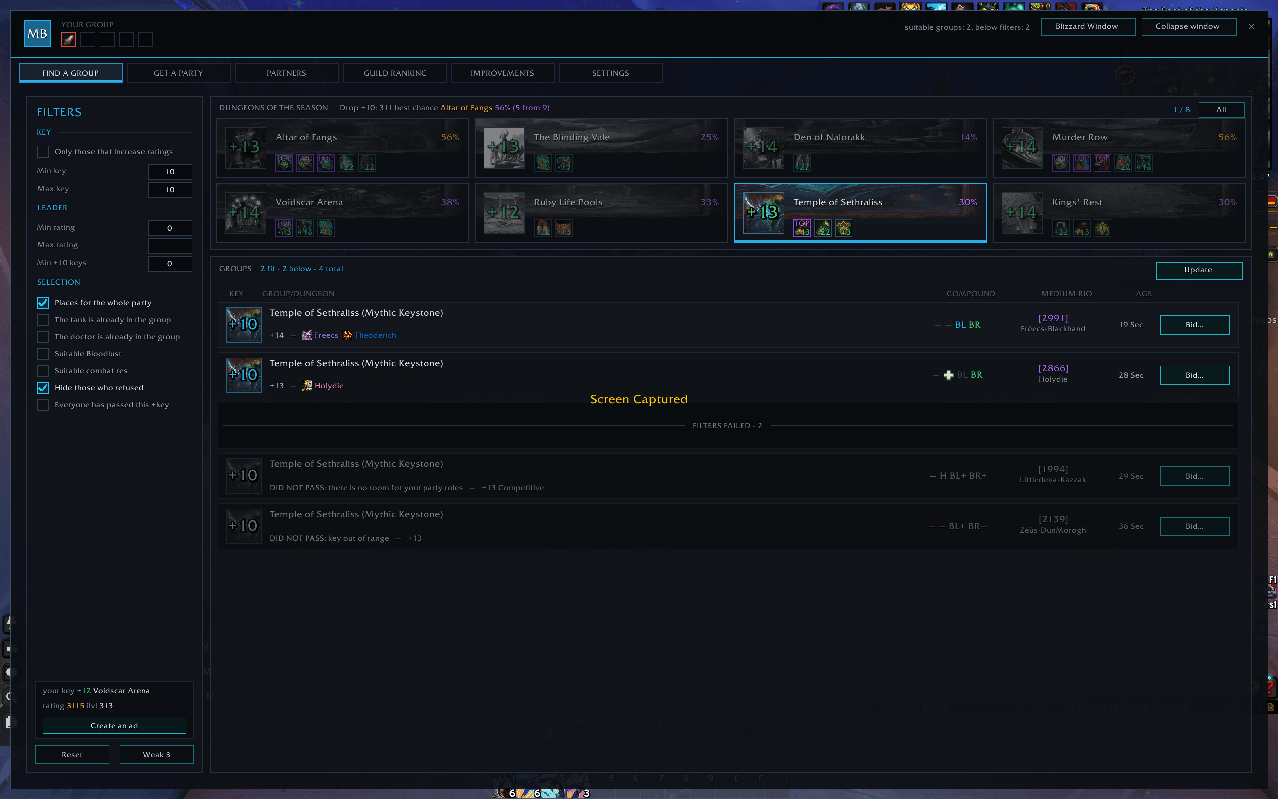The image size is (1278, 799).
Task: Enable Suitable combat res filter
Action: point(43,370)
